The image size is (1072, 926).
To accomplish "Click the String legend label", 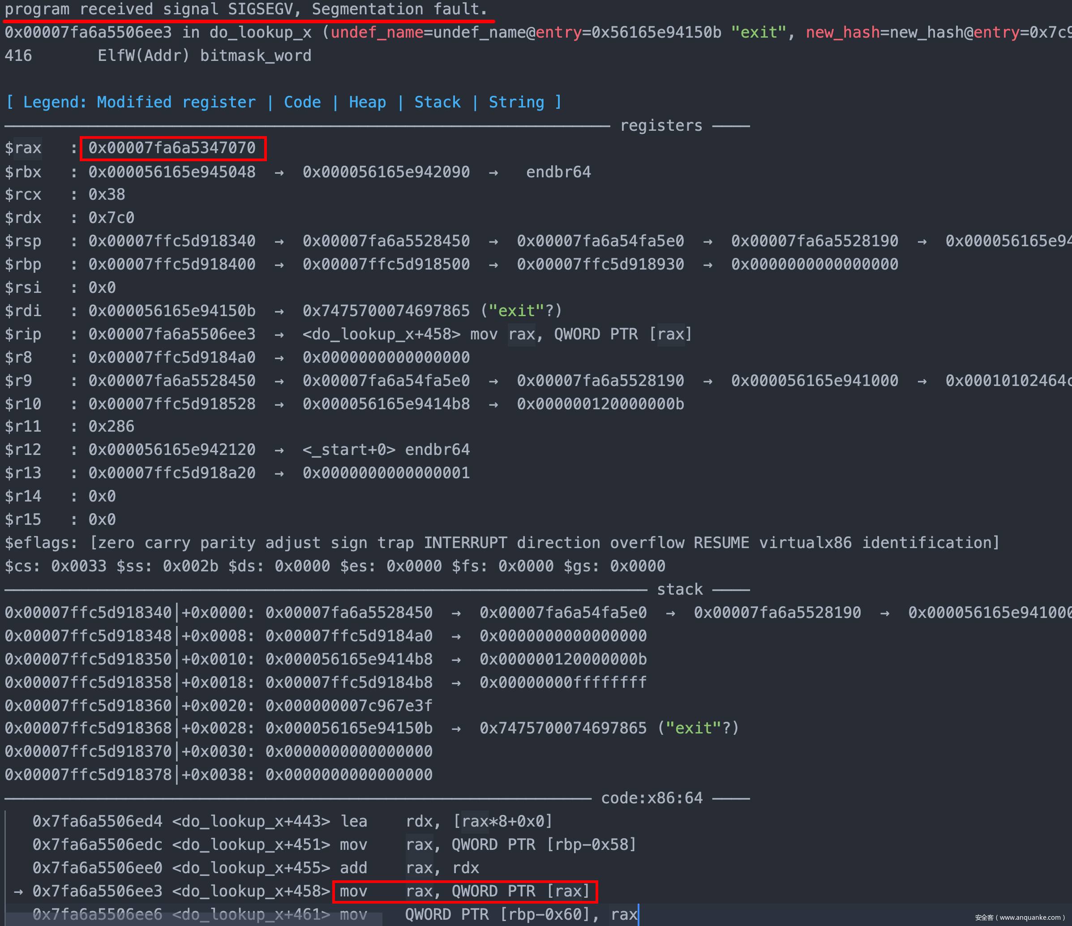I will [516, 103].
